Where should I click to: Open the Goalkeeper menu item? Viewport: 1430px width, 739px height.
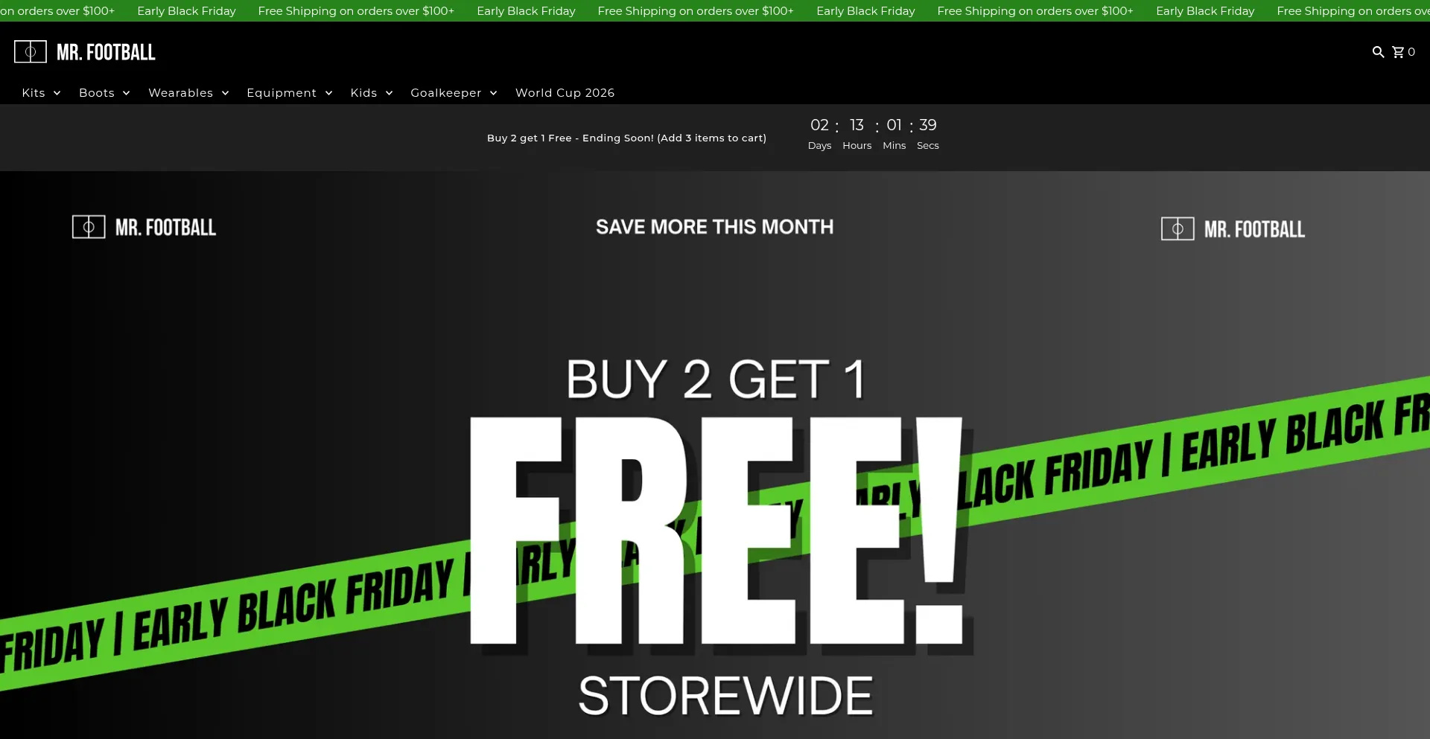tap(446, 93)
